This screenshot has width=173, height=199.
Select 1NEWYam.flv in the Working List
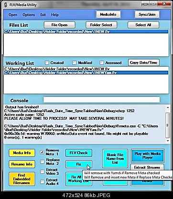(x=86, y=73)
